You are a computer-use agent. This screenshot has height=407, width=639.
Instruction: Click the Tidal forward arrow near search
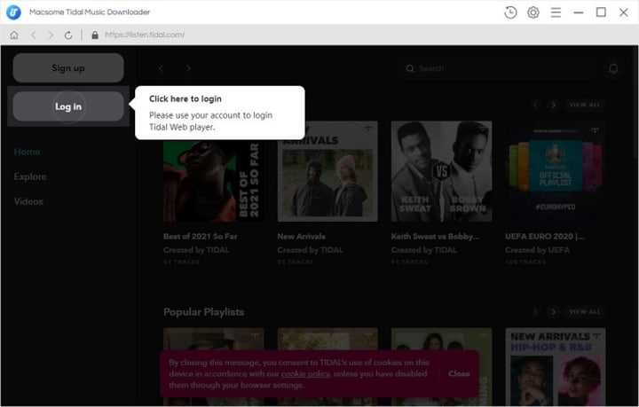(x=188, y=68)
